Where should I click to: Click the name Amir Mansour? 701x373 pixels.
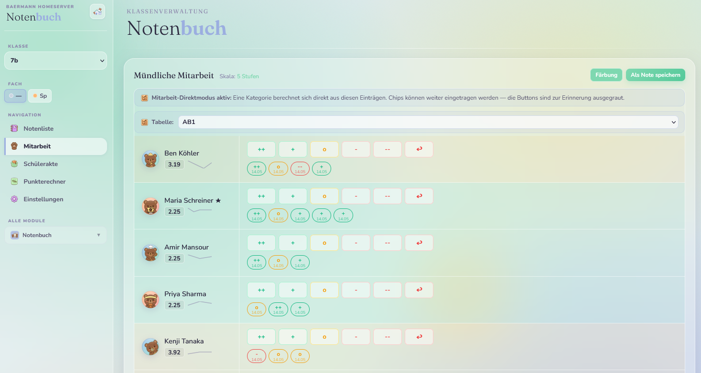(x=186, y=247)
